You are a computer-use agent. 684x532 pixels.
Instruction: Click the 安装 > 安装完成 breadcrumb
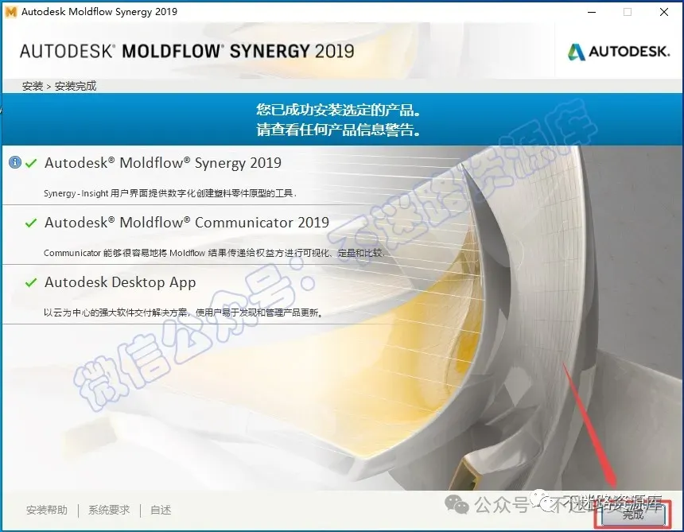click(x=60, y=86)
